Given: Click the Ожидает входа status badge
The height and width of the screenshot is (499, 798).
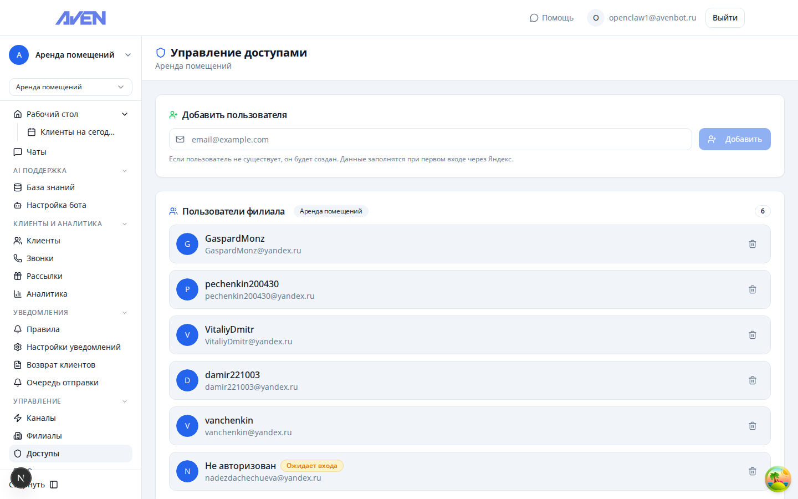Looking at the screenshot, I should [x=311, y=466].
